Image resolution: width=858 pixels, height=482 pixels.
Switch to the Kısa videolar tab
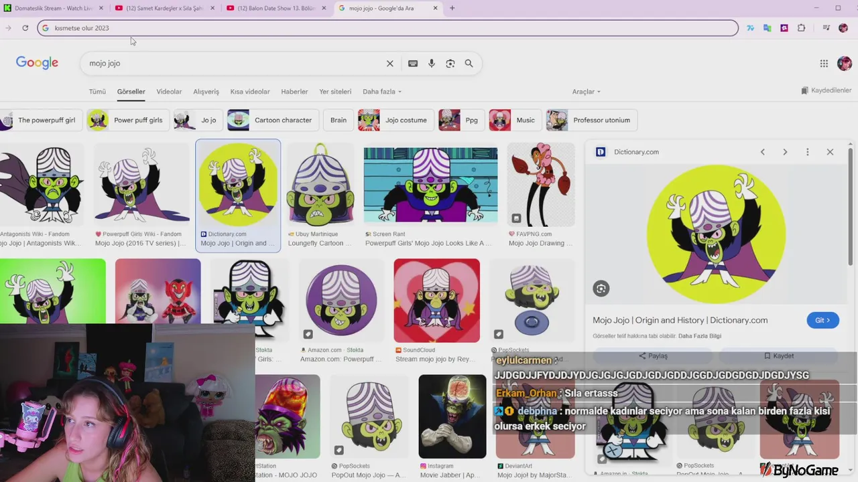pos(250,92)
